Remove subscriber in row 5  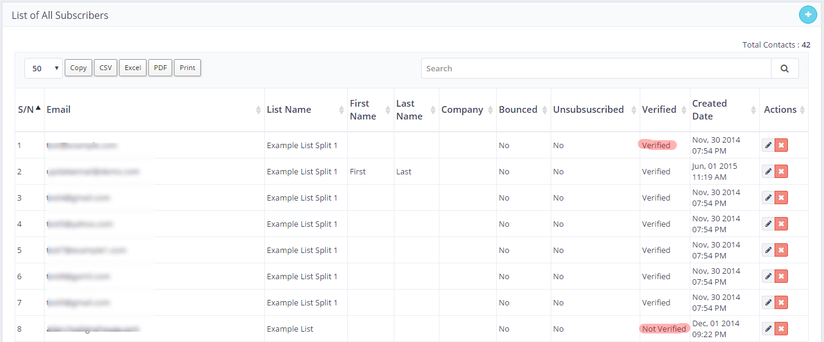point(781,250)
